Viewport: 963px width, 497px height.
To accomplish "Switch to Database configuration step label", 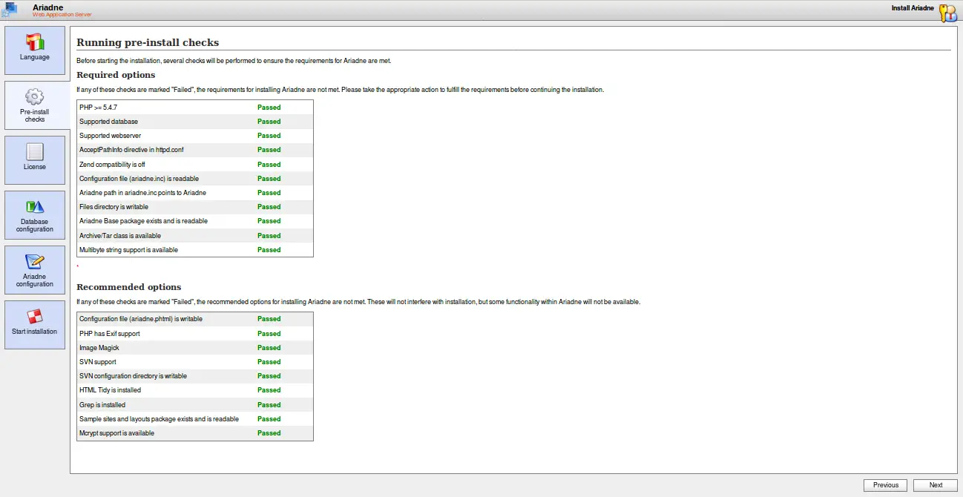I will (35, 226).
